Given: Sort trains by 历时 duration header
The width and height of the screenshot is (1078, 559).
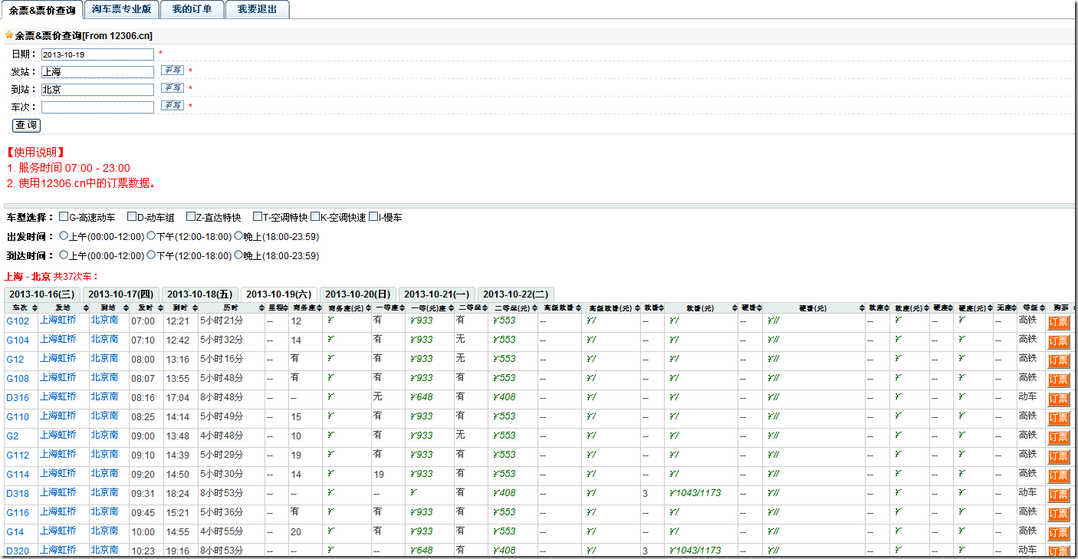Looking at the screenshot, I should tap(231, 307).
